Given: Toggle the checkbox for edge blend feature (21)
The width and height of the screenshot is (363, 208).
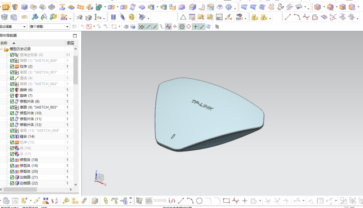Looking at the screenshot, I should (x=12, y=177).
